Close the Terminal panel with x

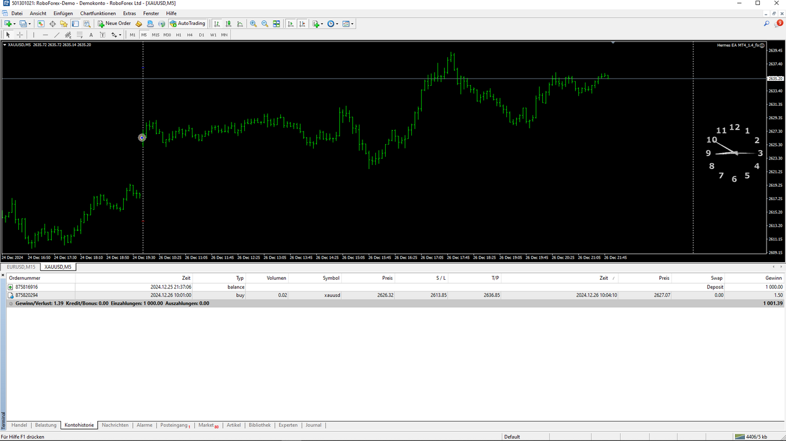[x=3, y=276]
